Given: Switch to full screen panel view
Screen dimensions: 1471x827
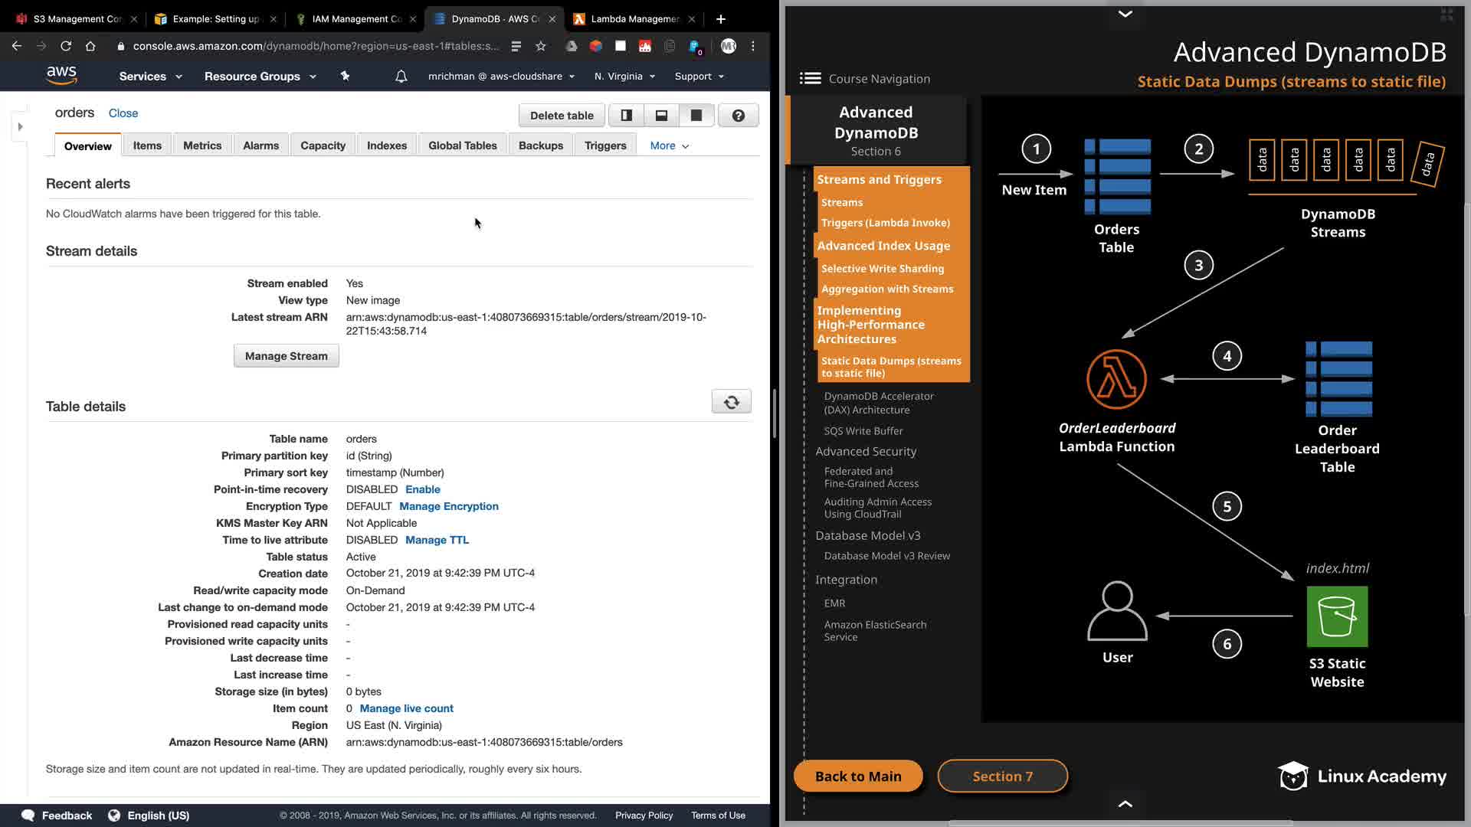Looking at the screenshot, I should pos(696,116).
